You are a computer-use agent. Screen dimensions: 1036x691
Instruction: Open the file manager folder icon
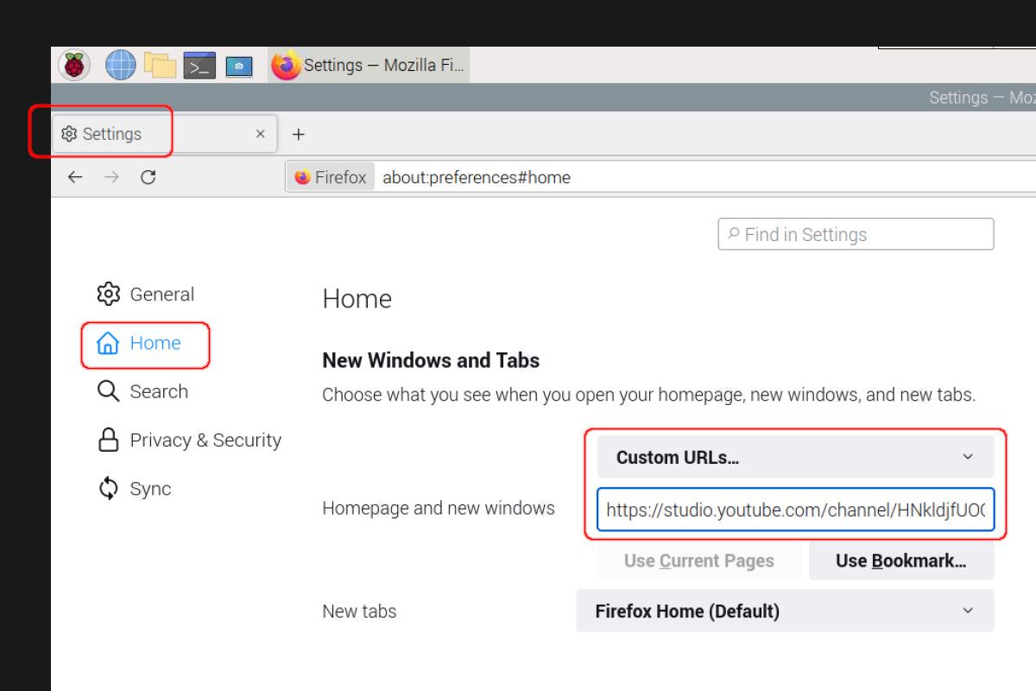pos(160,66)
